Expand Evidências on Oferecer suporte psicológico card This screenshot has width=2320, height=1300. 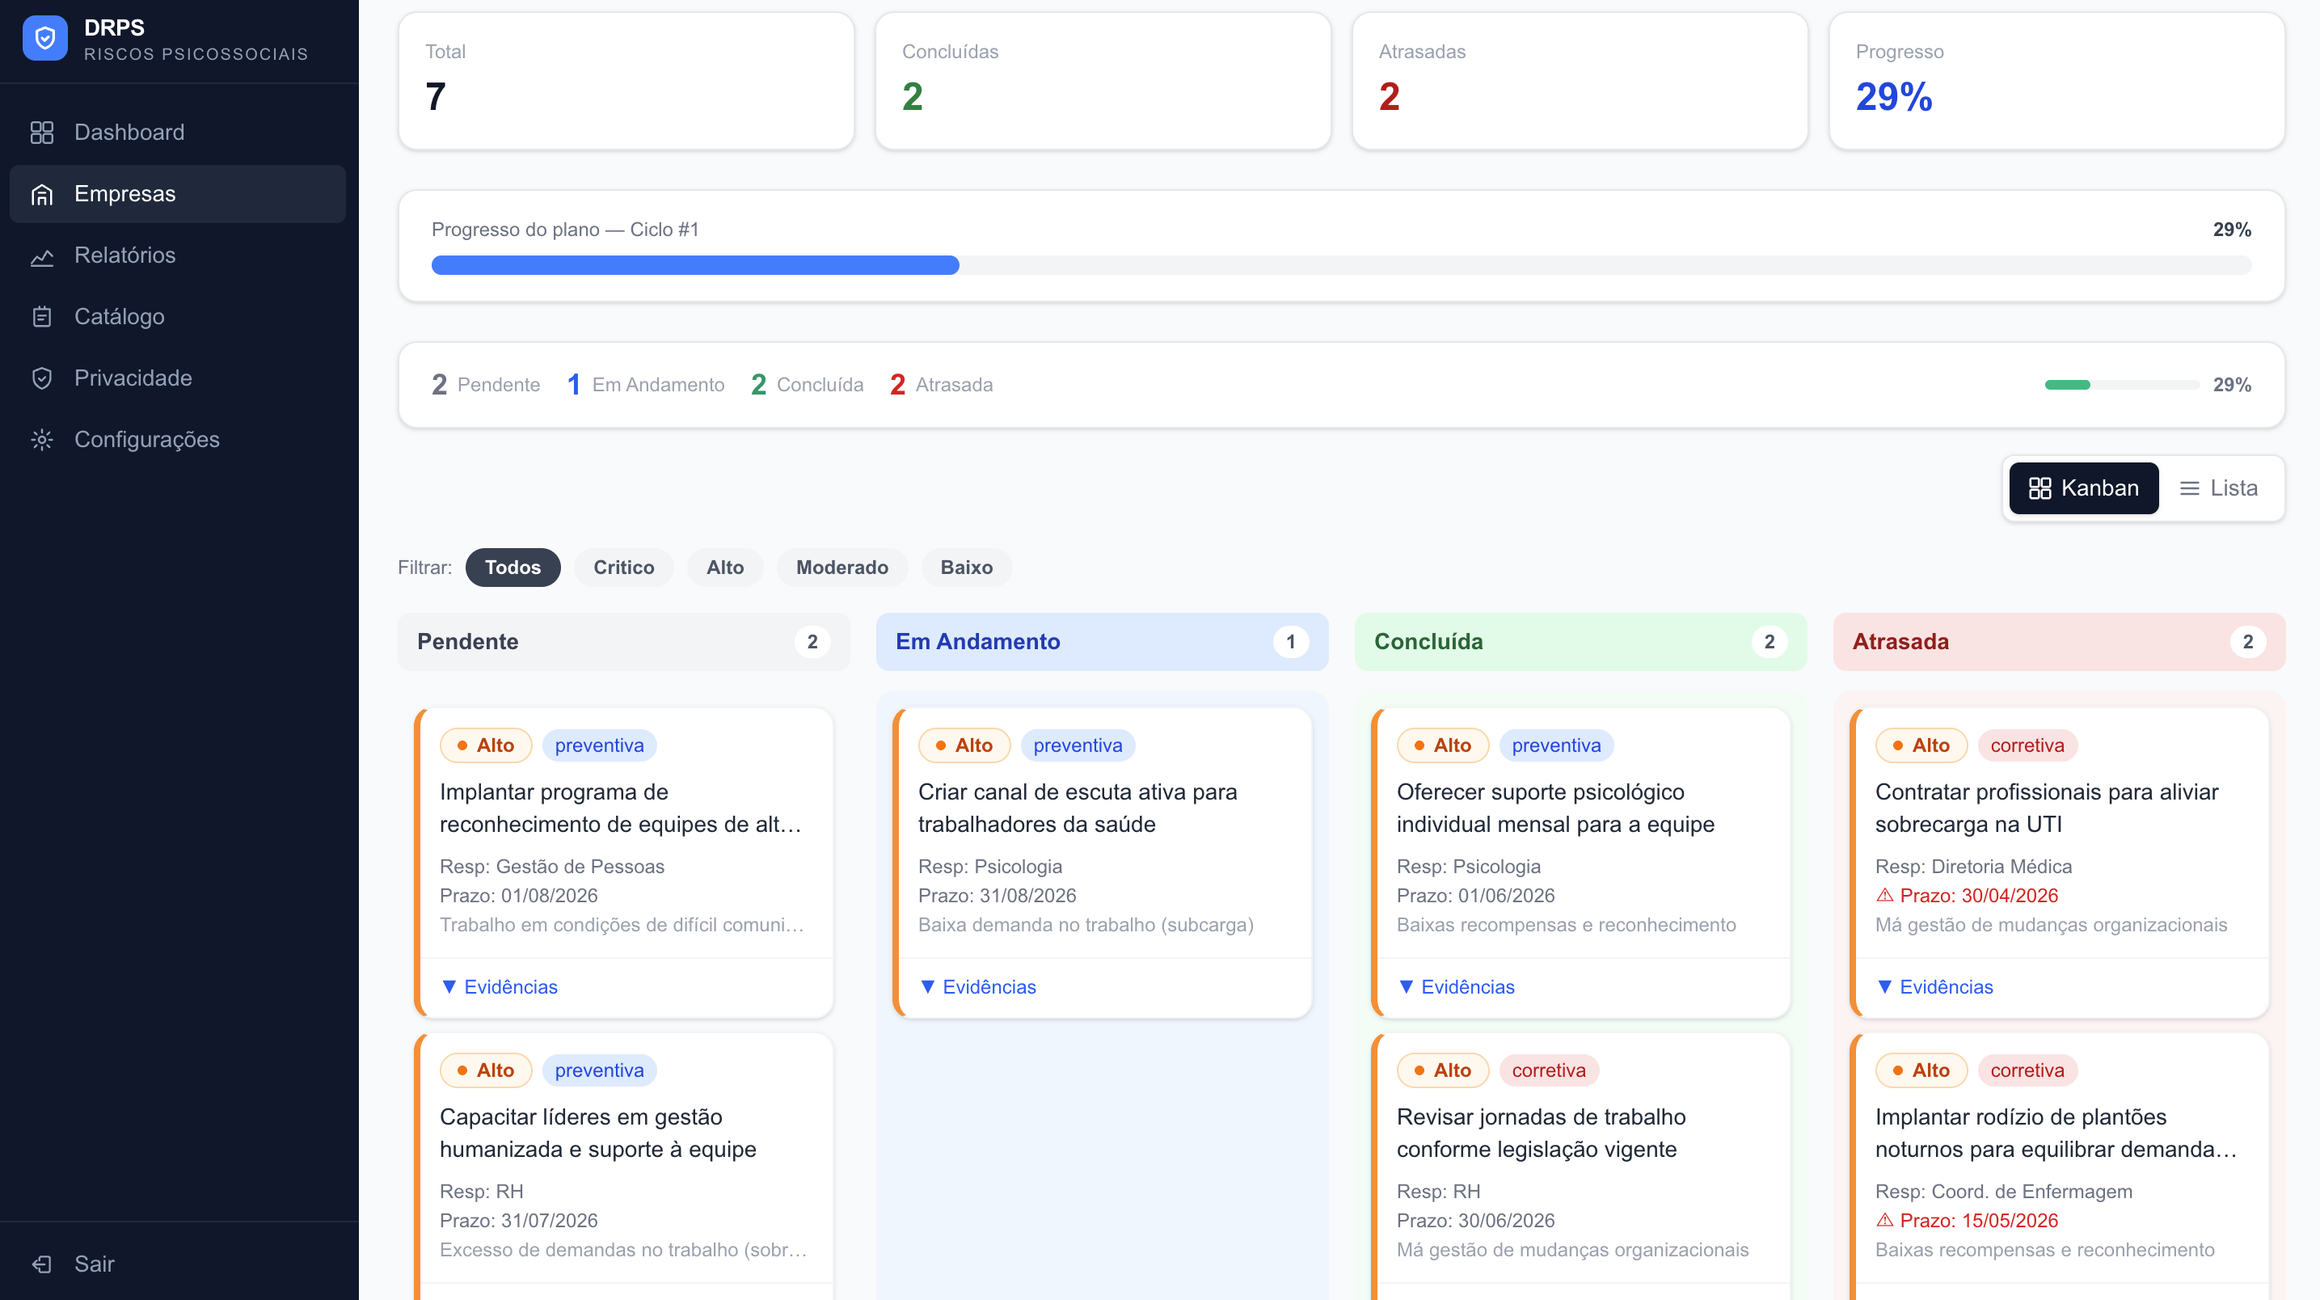point(1455,987)
